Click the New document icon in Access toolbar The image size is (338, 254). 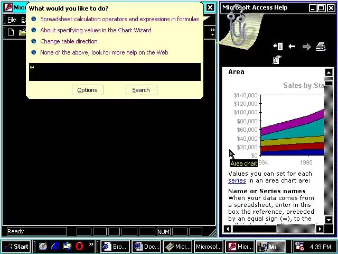coord(11,32)
